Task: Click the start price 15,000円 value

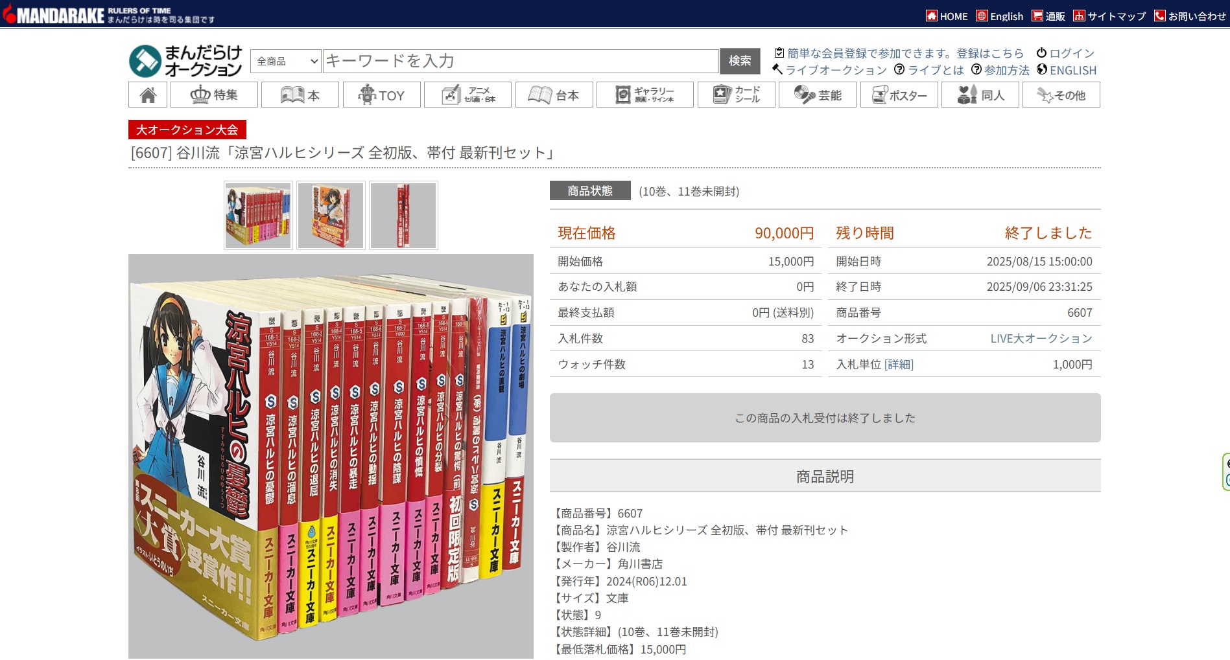Action: tap(791, 261)
